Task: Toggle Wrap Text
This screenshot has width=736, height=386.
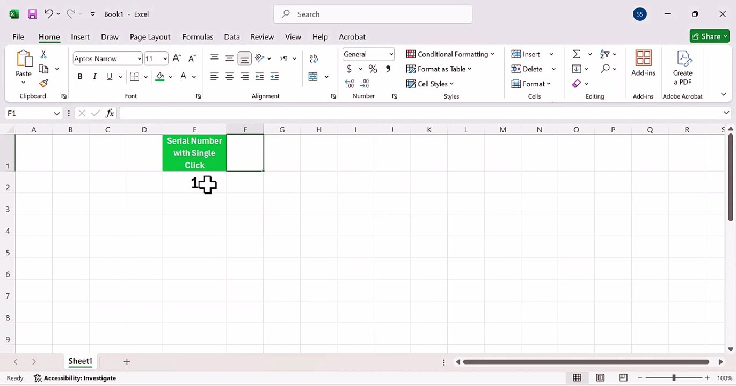Action: tap(314, 58)
